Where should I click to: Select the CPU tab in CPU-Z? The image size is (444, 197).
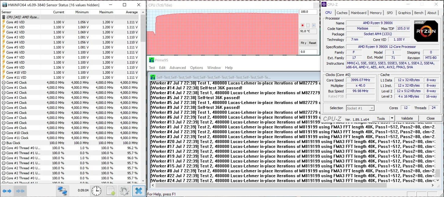point(328,13)
